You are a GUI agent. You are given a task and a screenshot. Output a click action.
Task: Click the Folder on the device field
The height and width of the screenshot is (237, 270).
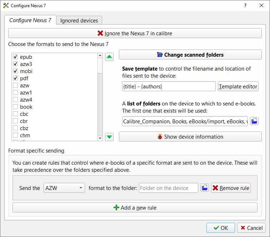pos(169,188)
